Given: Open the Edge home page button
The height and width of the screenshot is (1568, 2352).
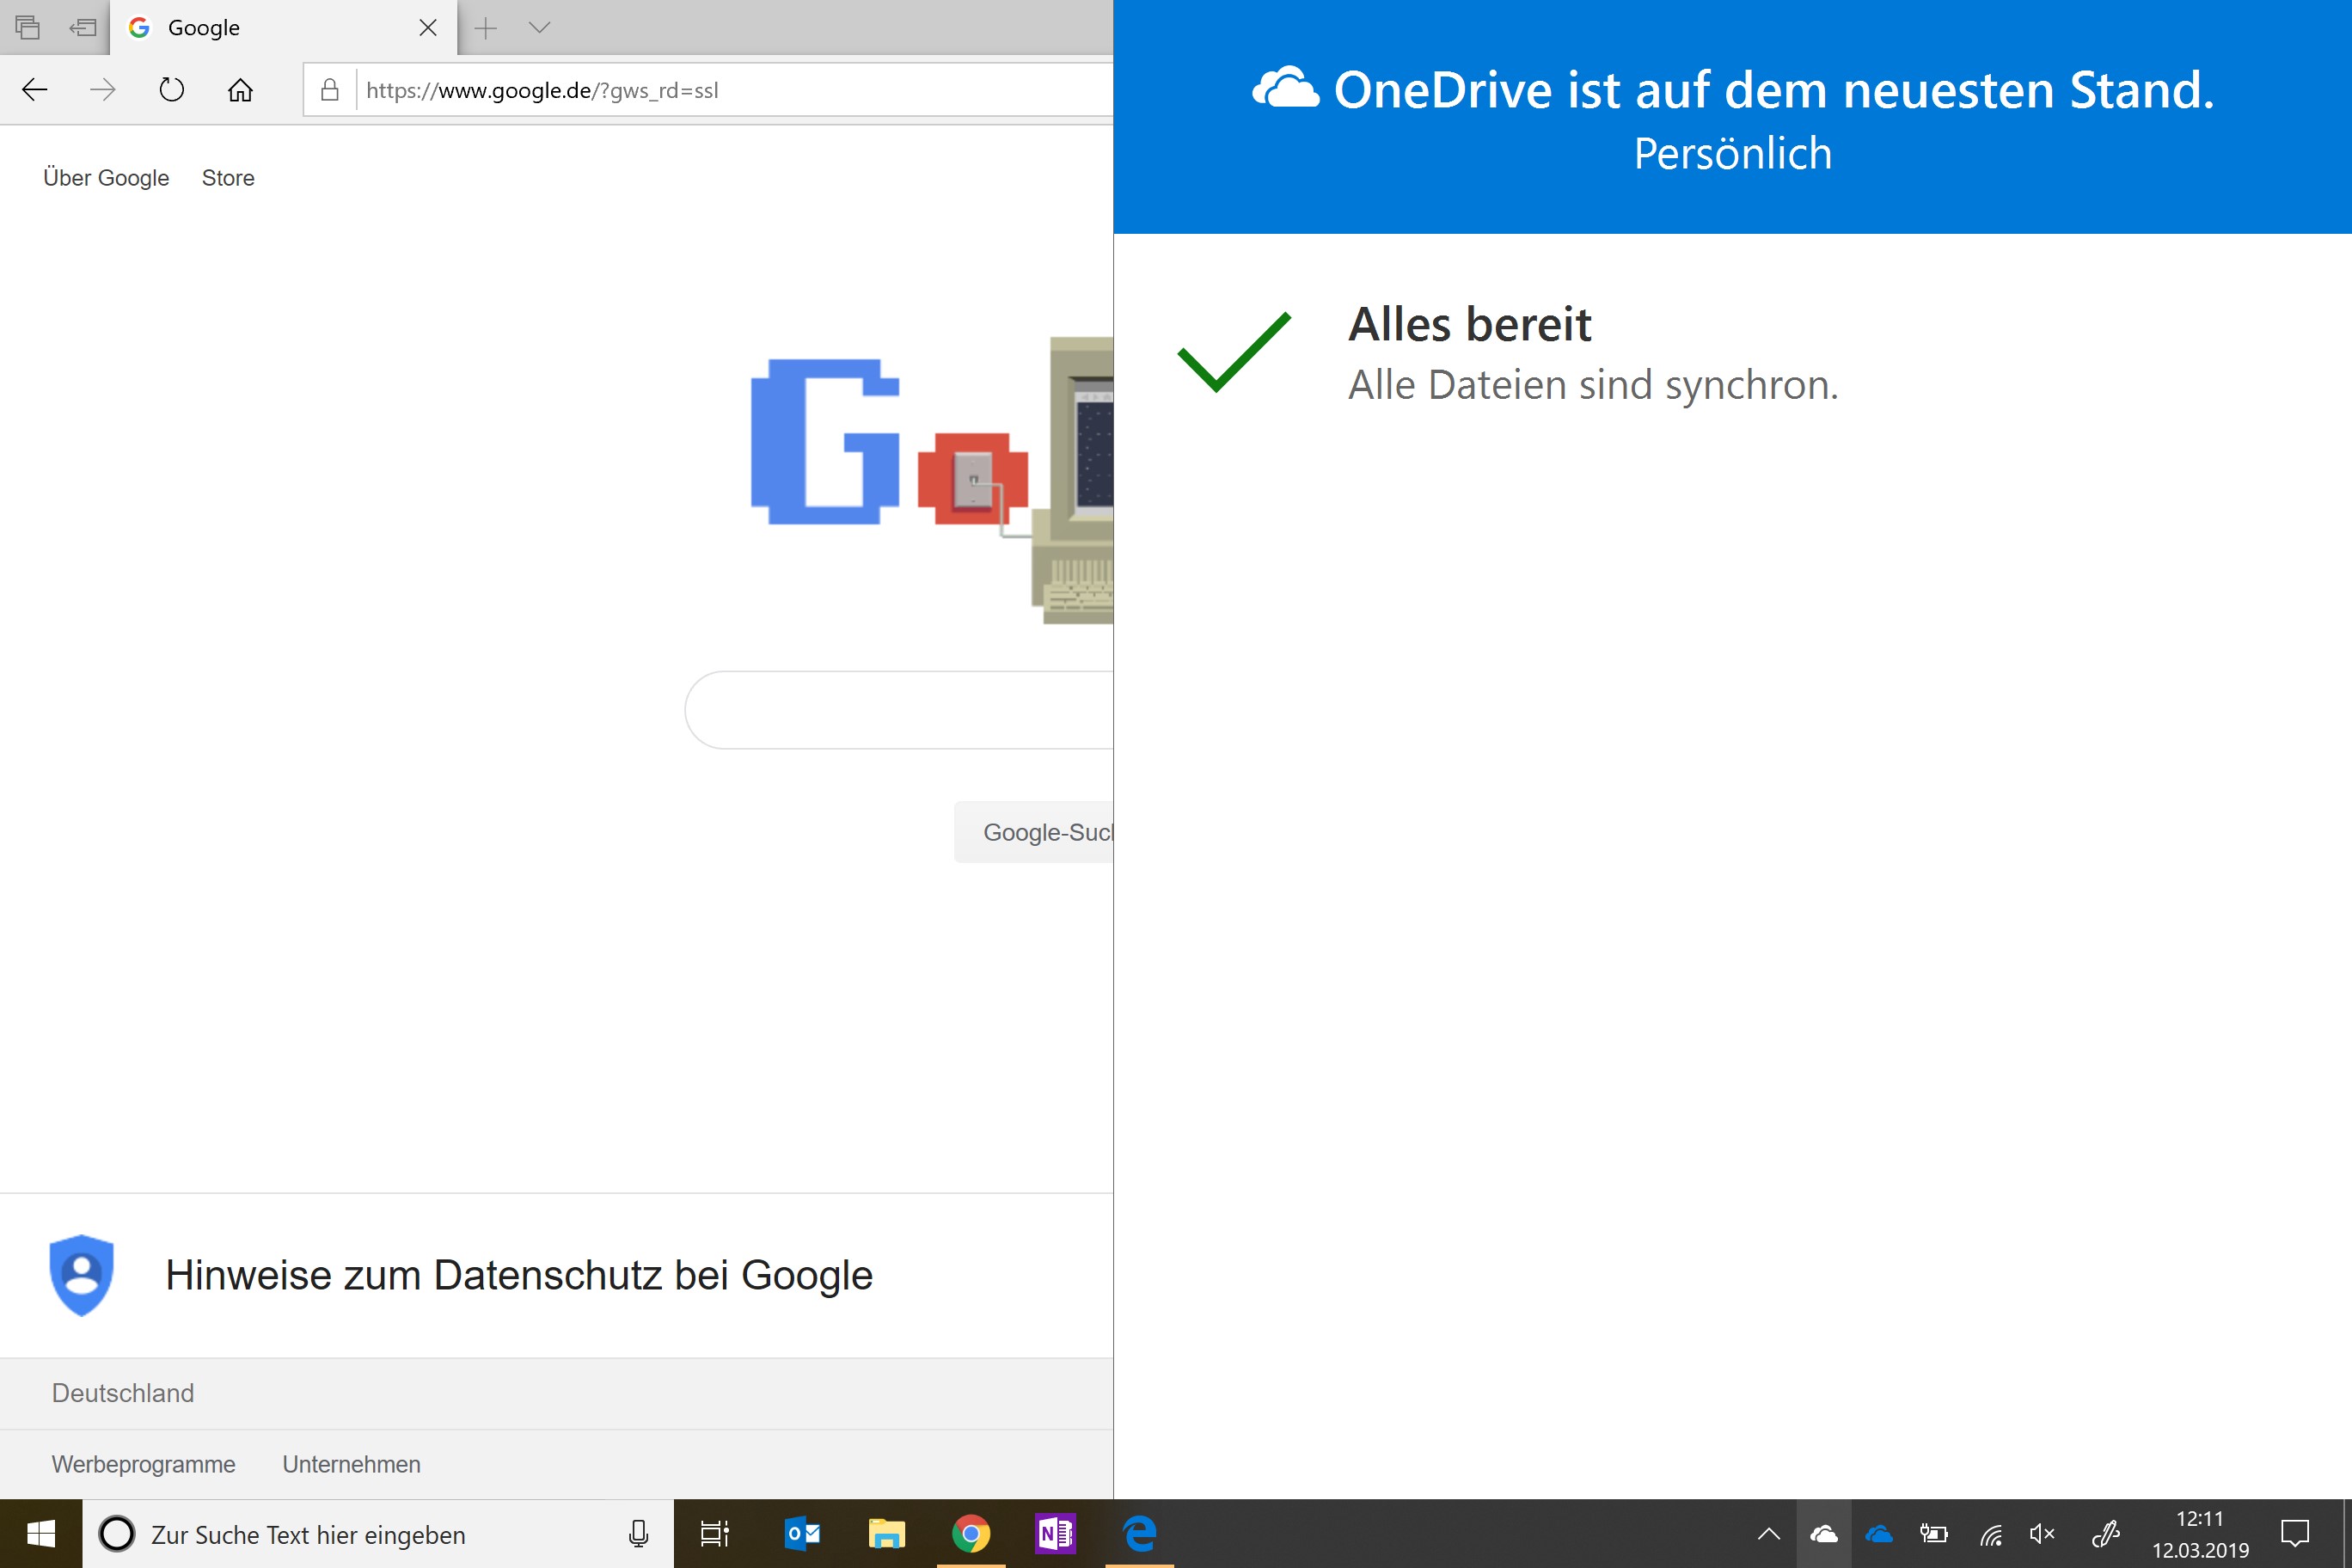Looking at the screenshot, I should 240,90.
